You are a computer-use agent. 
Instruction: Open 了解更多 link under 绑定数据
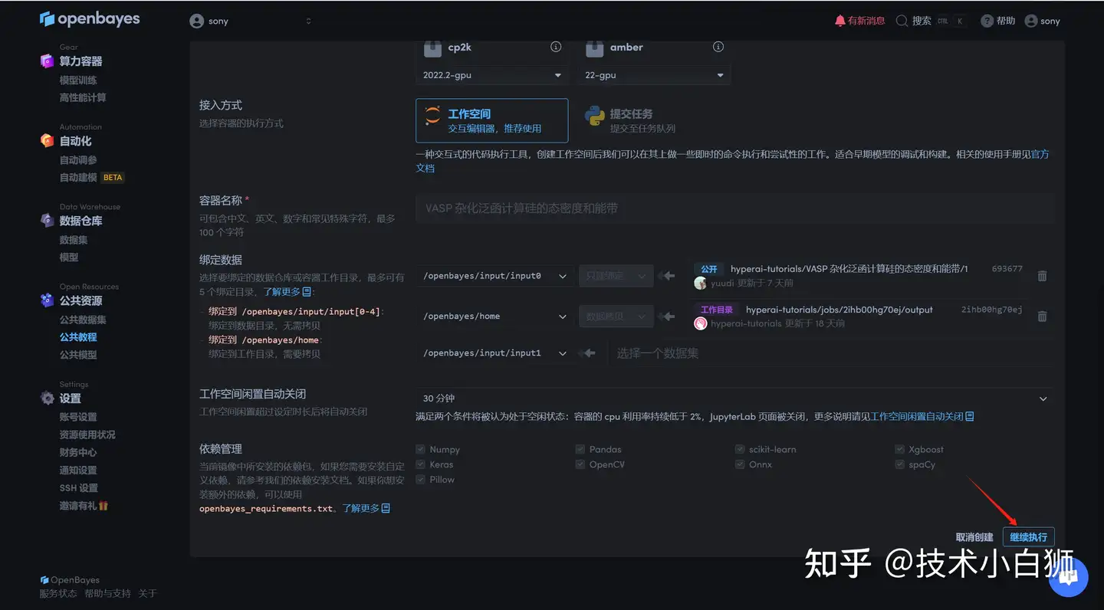287,292
